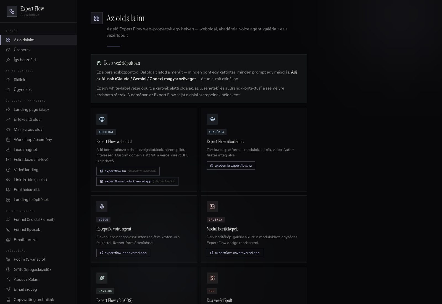
Task: Click the sparkles Landing card icon
Action: point(102,278)
